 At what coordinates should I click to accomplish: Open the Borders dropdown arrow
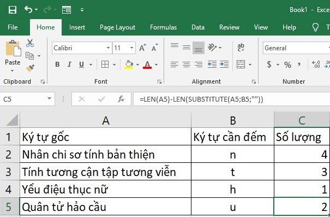(115, 64)
